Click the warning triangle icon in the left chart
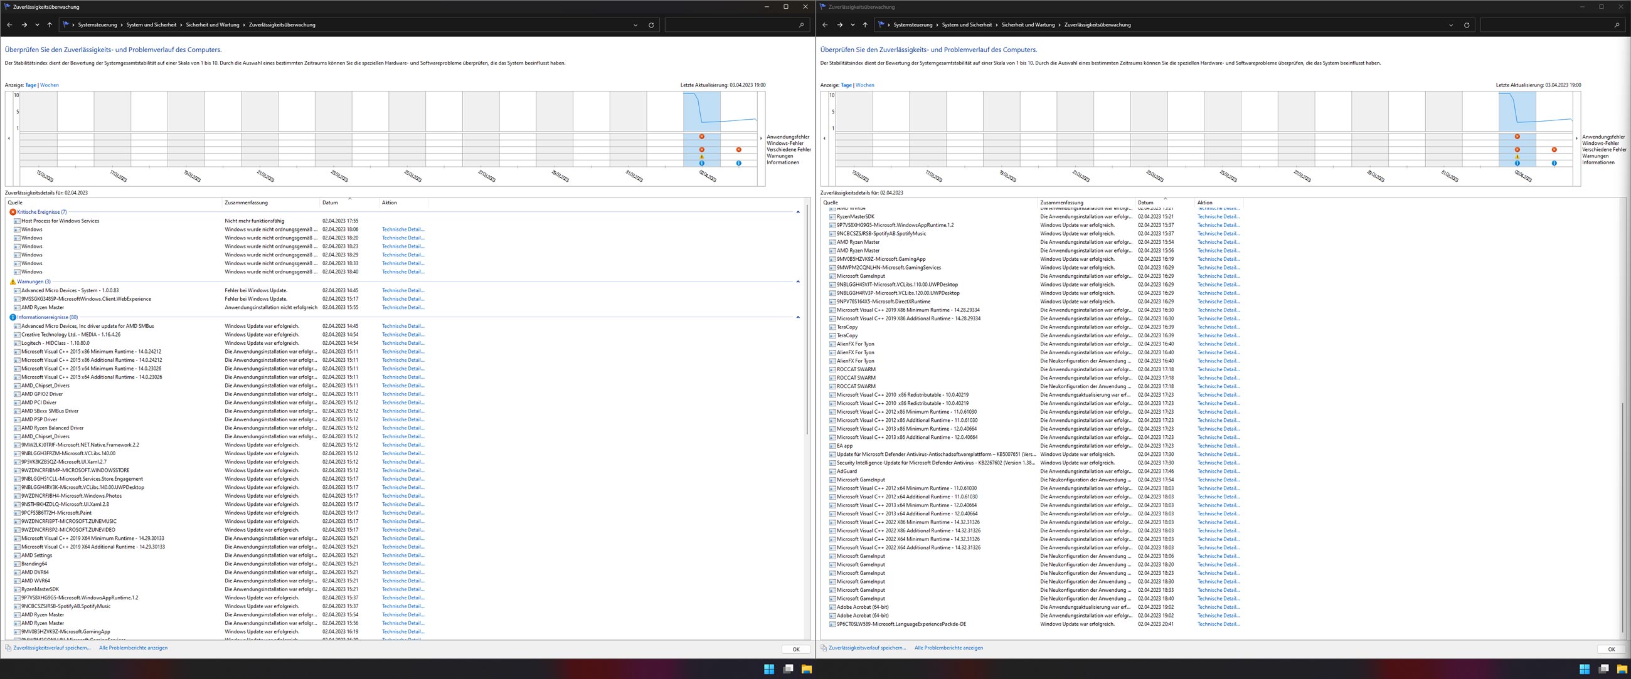Image resolution: width=1631 pixels, height=679 pixels. click(701, 156)
